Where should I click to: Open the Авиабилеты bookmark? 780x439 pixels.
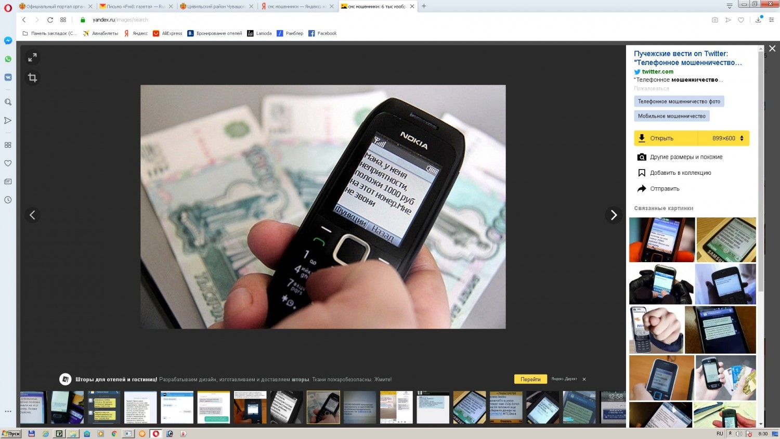100,33
